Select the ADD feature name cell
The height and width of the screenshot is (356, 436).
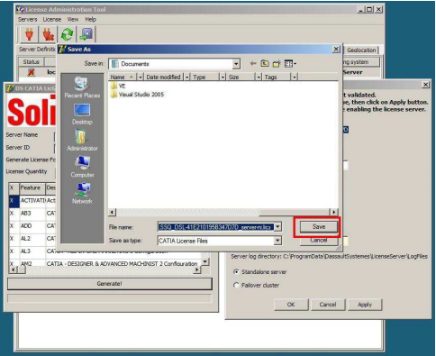[x=32, y=225]
